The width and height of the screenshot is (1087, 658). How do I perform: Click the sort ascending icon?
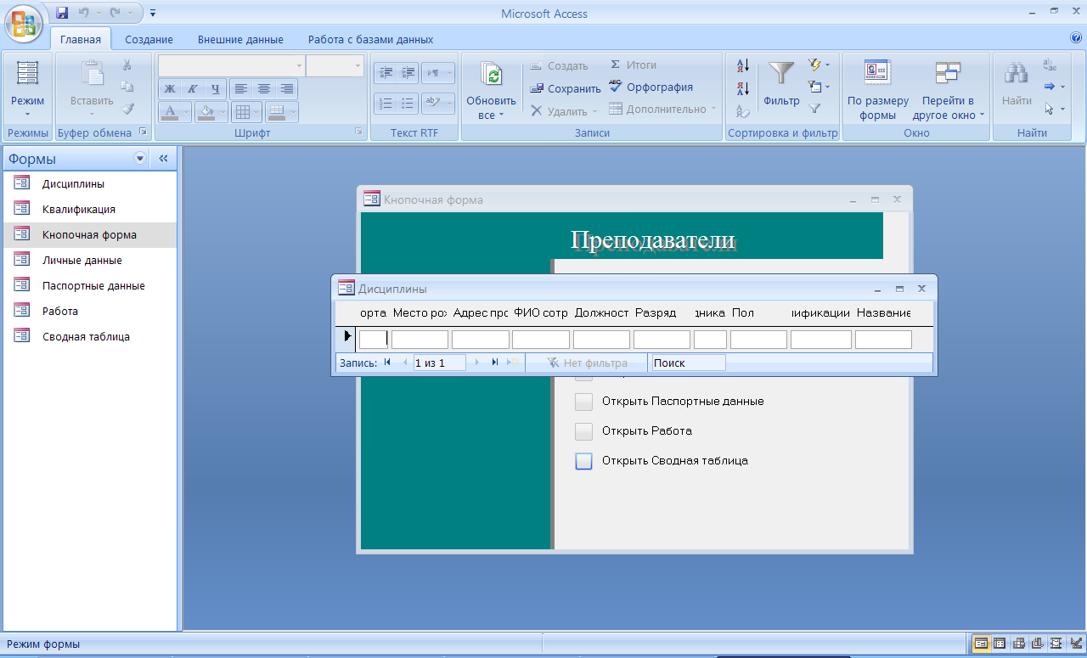point(743,66)
